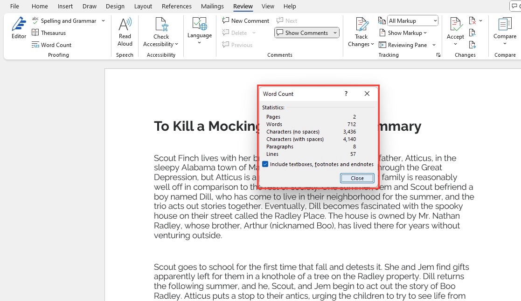Open Tracking options dialog launcher

438,55
